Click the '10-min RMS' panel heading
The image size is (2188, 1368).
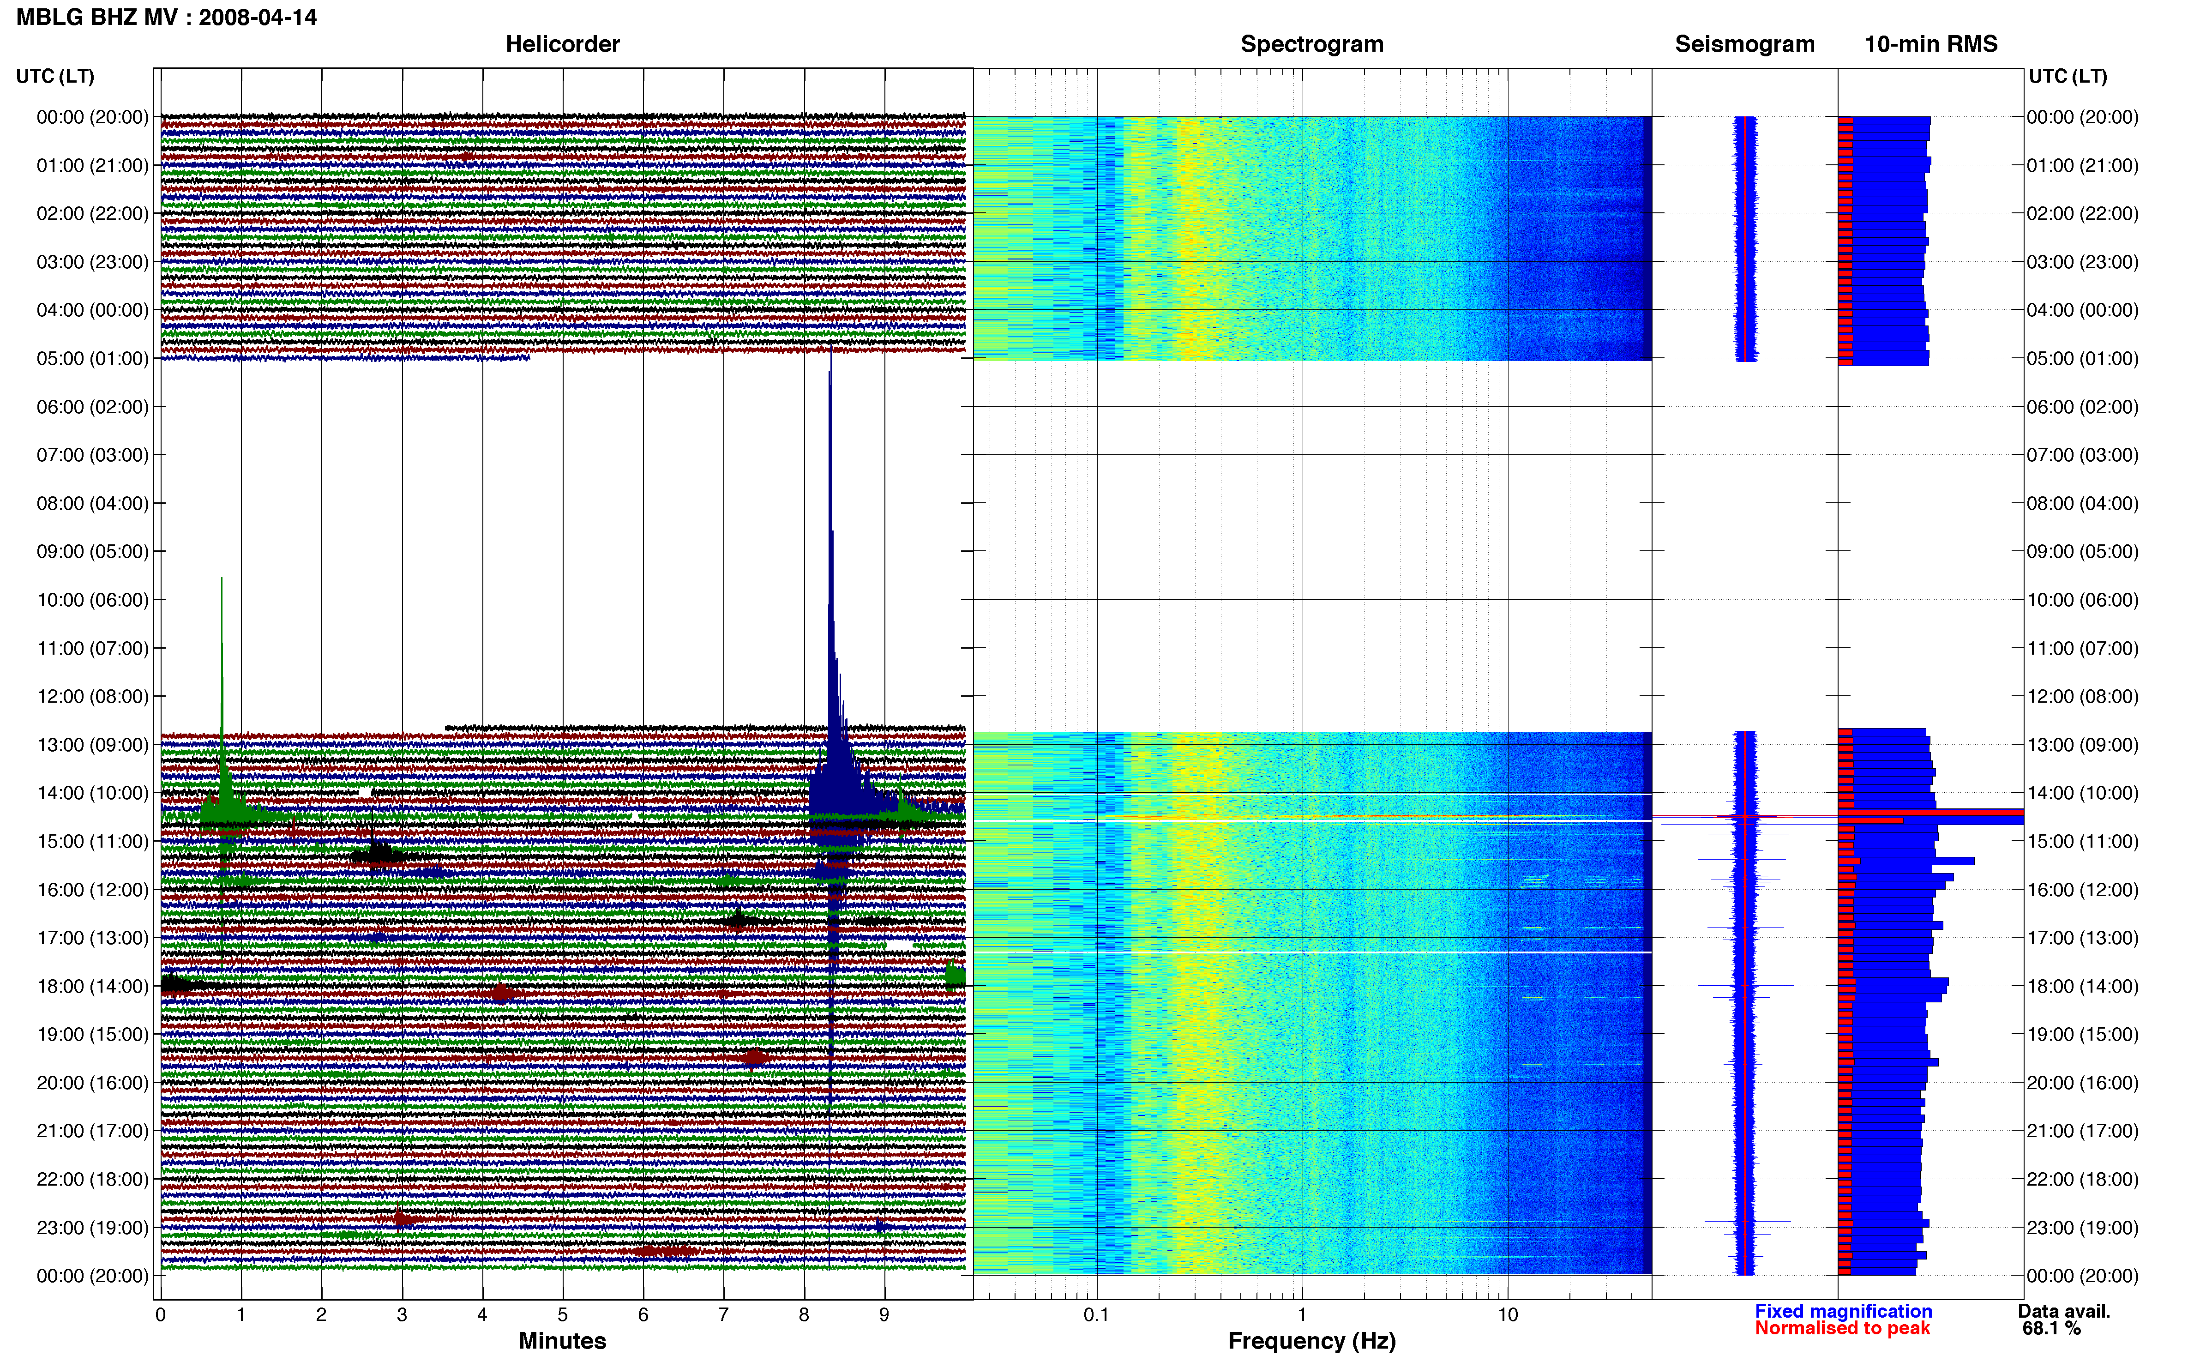(1931, 44)
